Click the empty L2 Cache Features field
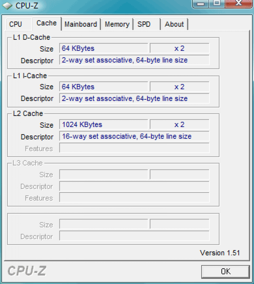The image size is (254, 284). pos(134,148)
